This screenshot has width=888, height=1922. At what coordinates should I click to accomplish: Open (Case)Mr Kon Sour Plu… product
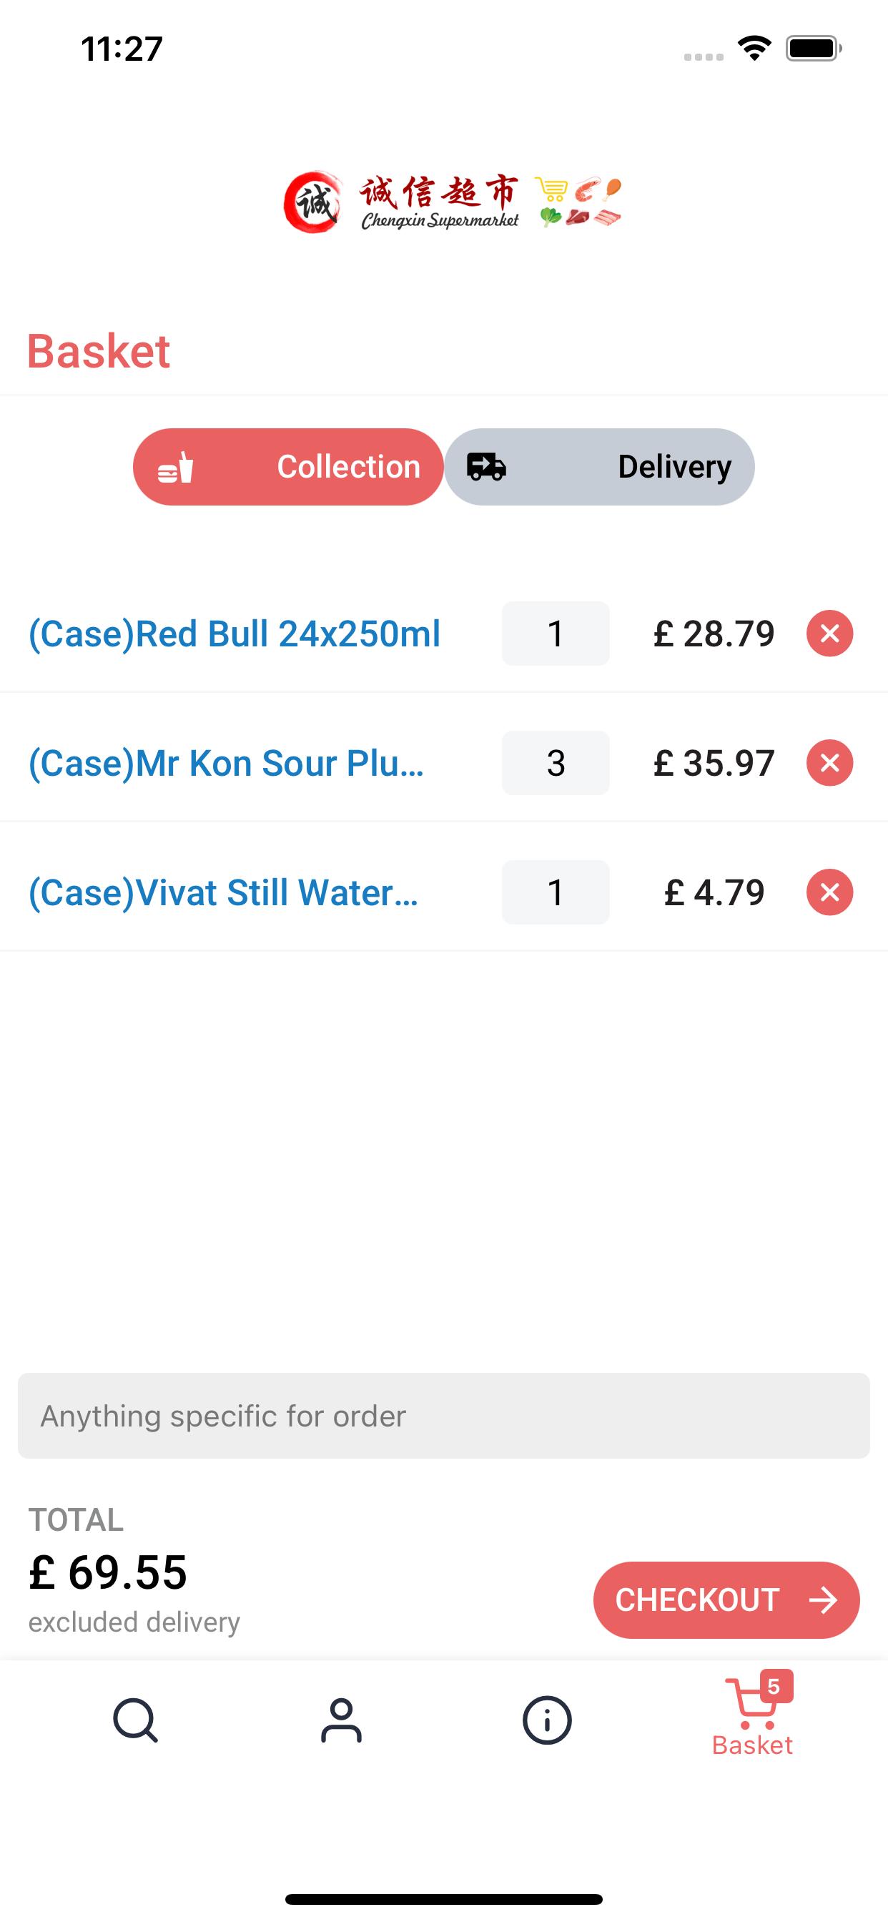click(226, 763)
